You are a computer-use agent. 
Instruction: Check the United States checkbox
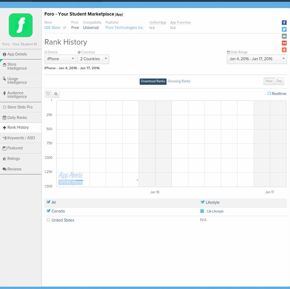[x=48, y=220]
